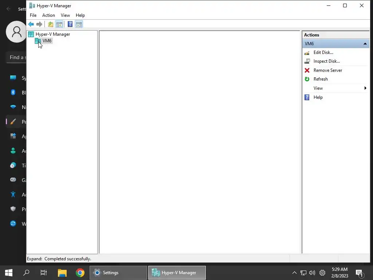Select Windows Update icon in Settings sidebar

13,223
